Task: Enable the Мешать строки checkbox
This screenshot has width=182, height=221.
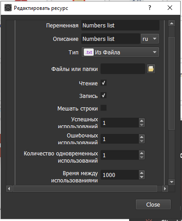Action: 104,108
